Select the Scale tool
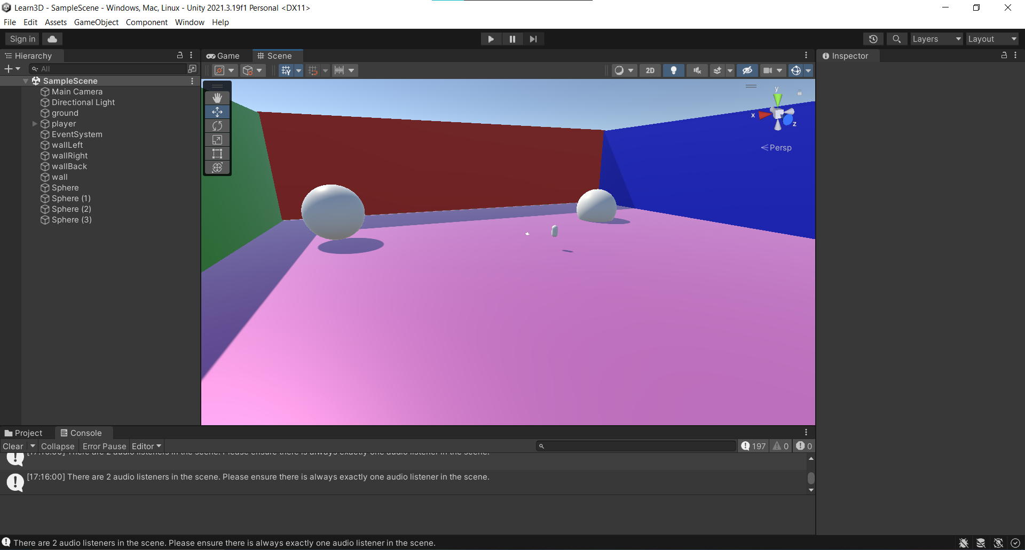1025x550 pixels. [x=217, y=140]
